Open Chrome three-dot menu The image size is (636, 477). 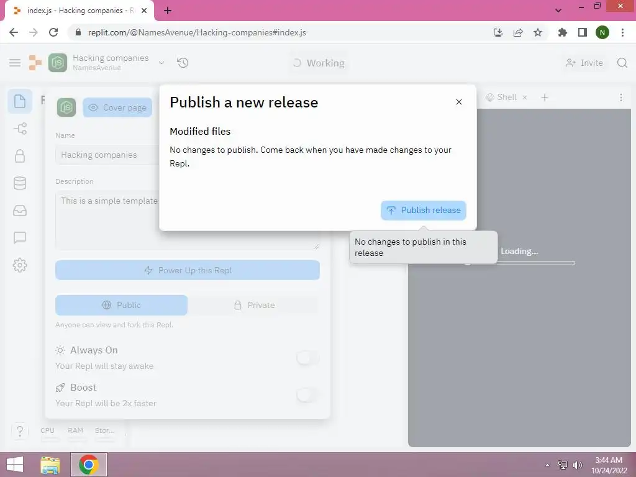tap(622, 32)
